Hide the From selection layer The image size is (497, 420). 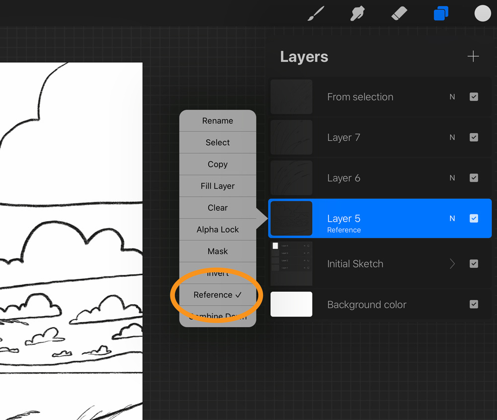pos(474,97)
